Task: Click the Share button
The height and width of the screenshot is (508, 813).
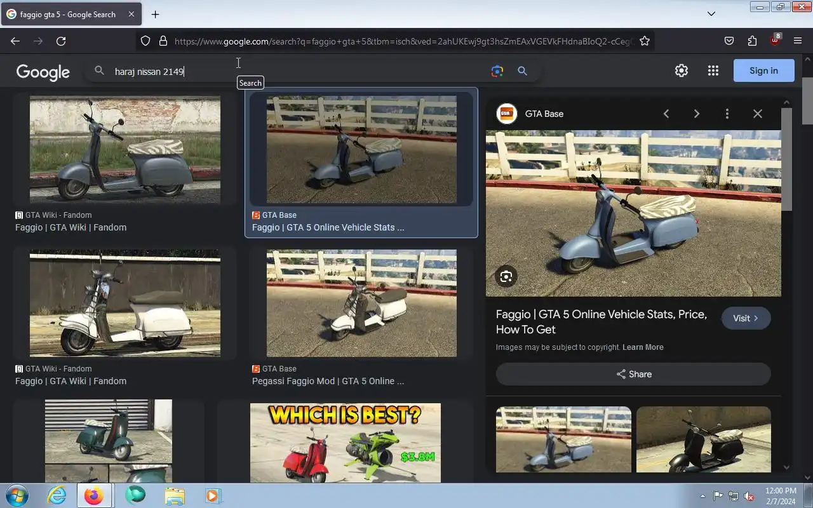Action: (633, 374)
